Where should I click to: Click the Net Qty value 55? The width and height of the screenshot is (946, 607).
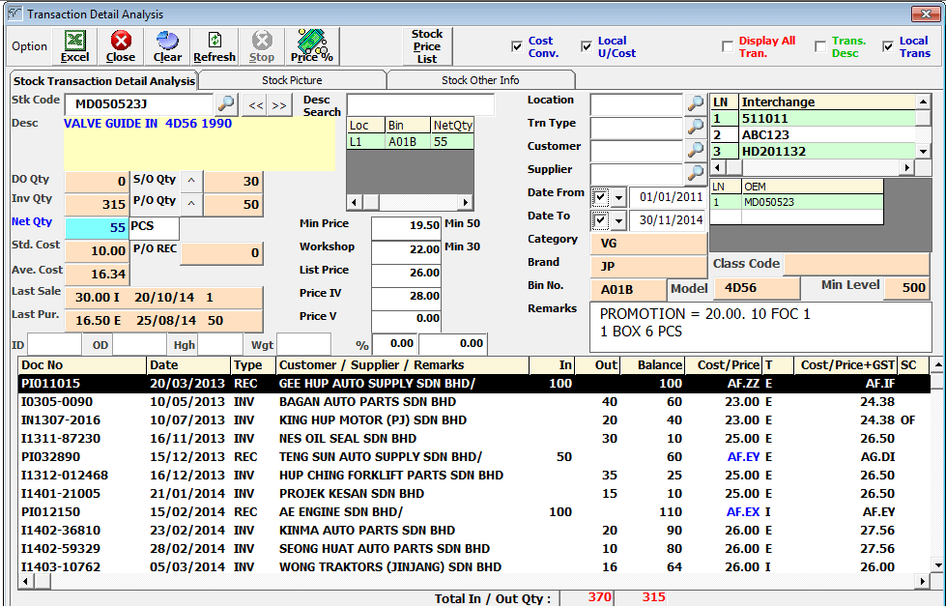[x=97, y=227]
